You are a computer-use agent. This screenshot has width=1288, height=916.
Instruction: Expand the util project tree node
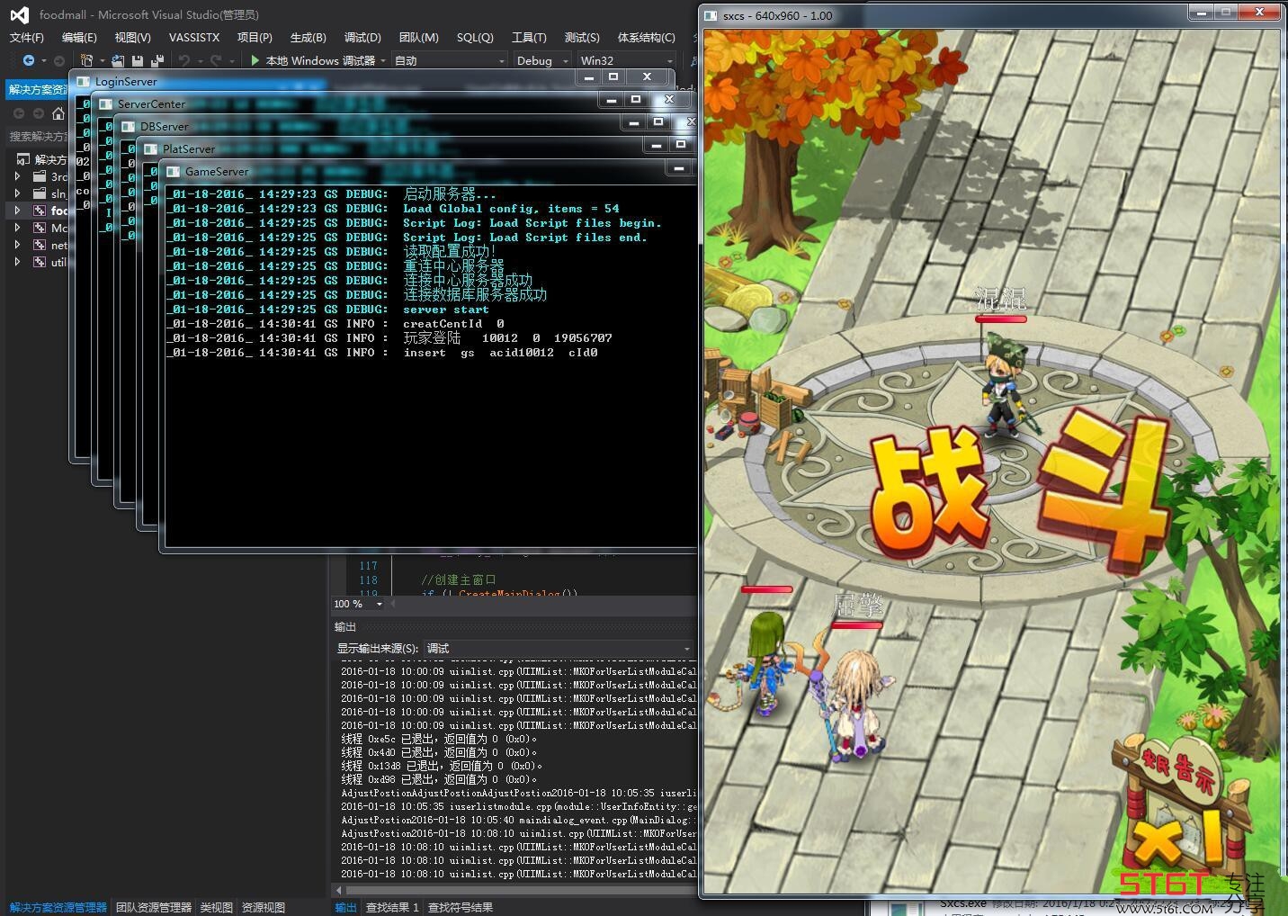pos(17,262)
